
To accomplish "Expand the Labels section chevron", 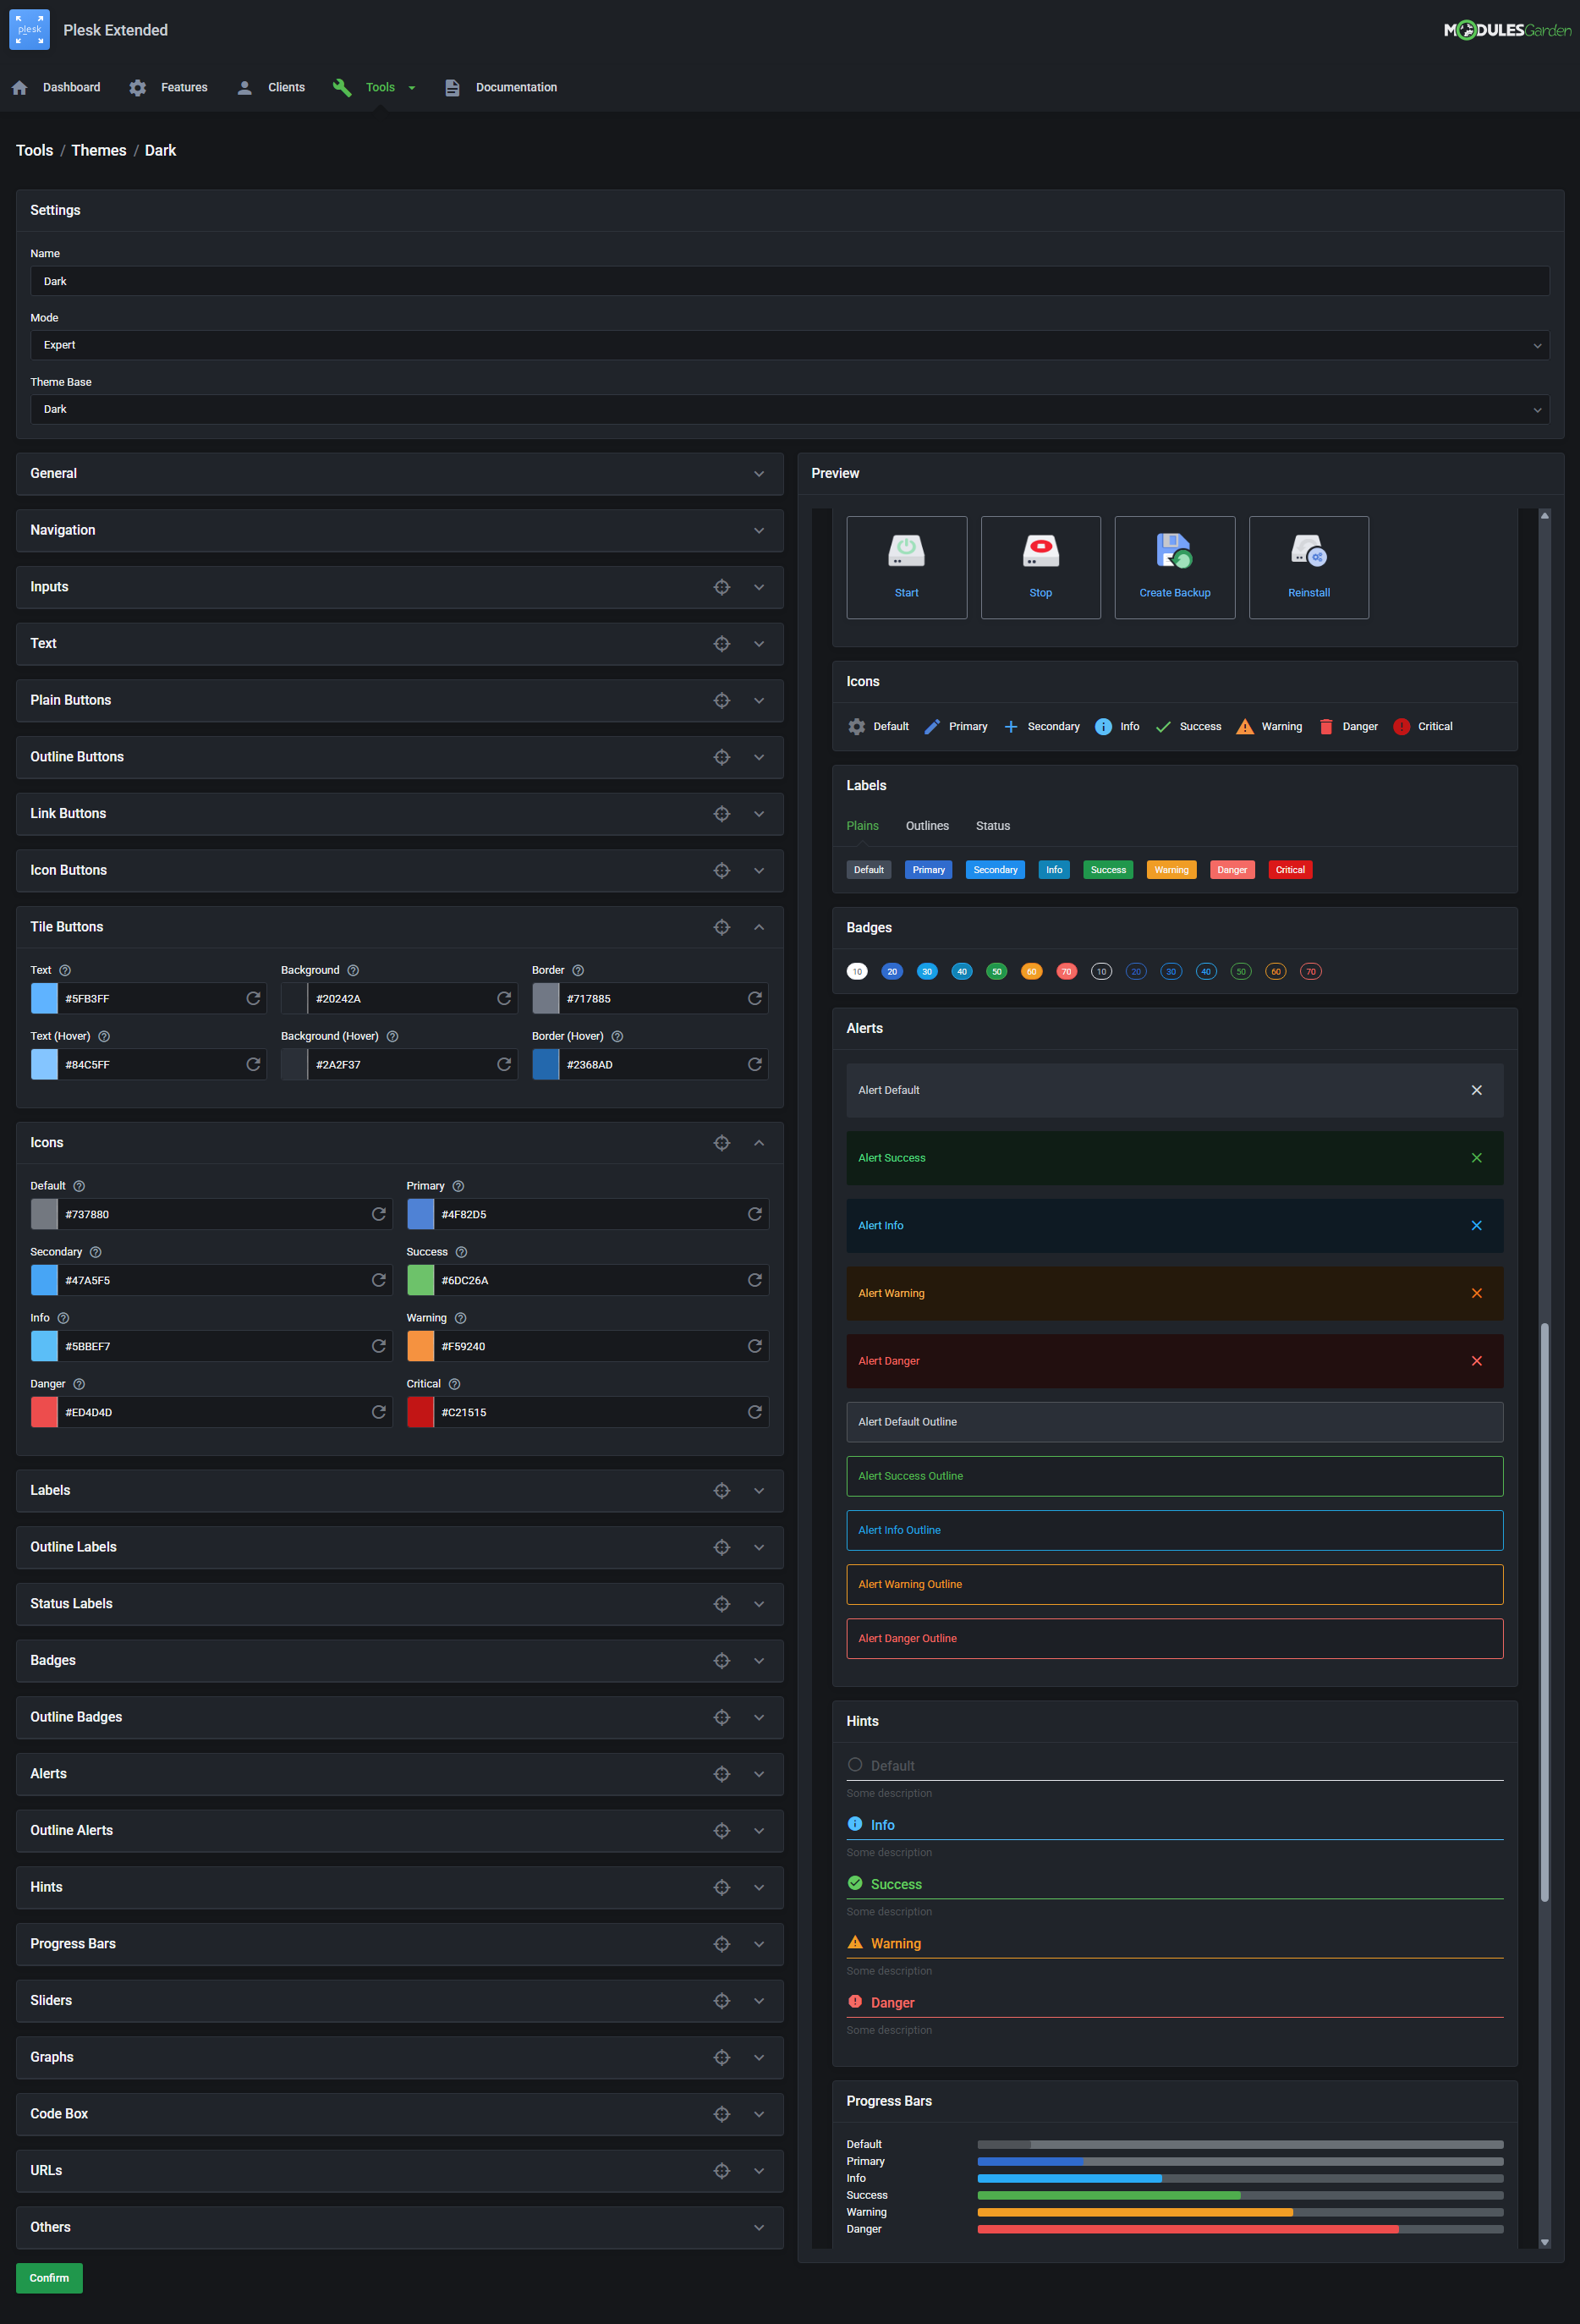I will click(759, 1491).
